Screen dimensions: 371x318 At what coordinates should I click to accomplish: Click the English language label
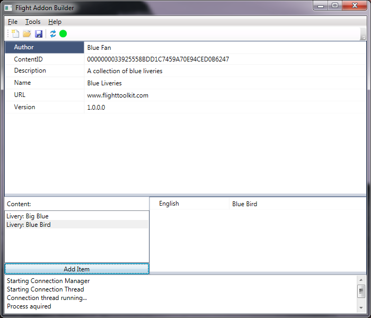[169, 204]
